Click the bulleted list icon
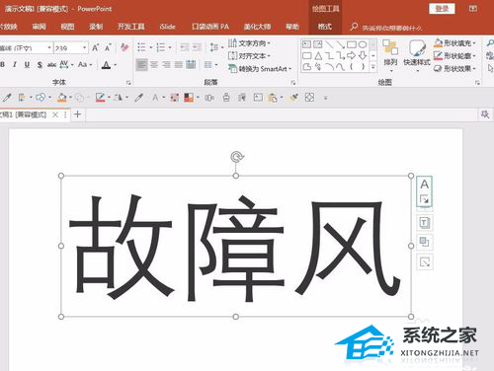The height and width of the screenshot is (371, 494). (141, 47)
